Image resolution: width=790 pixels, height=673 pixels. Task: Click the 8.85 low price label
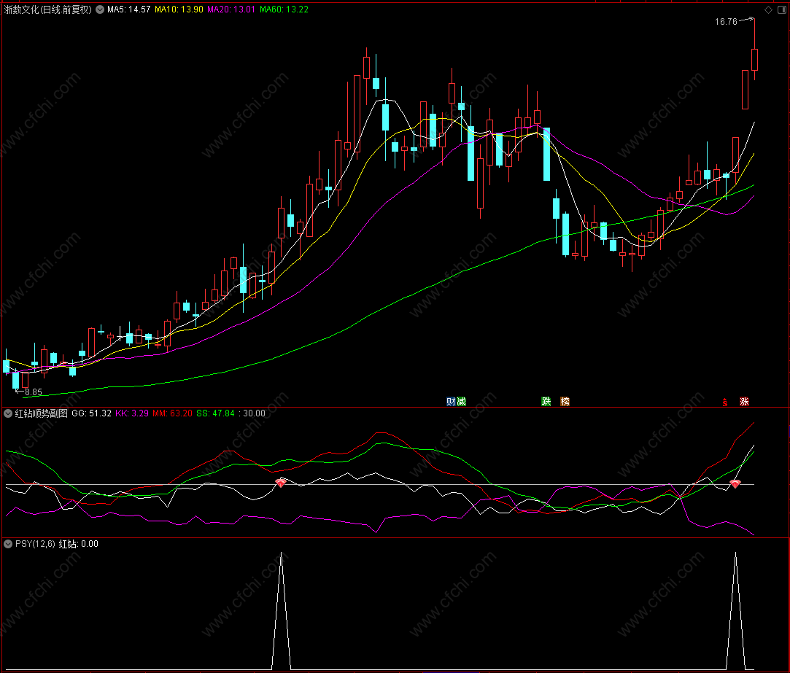[x=34, y=392]
